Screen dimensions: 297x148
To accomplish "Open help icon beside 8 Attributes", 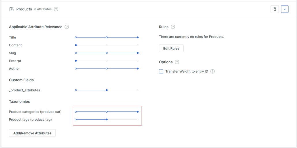I will [x=56, y=9].
